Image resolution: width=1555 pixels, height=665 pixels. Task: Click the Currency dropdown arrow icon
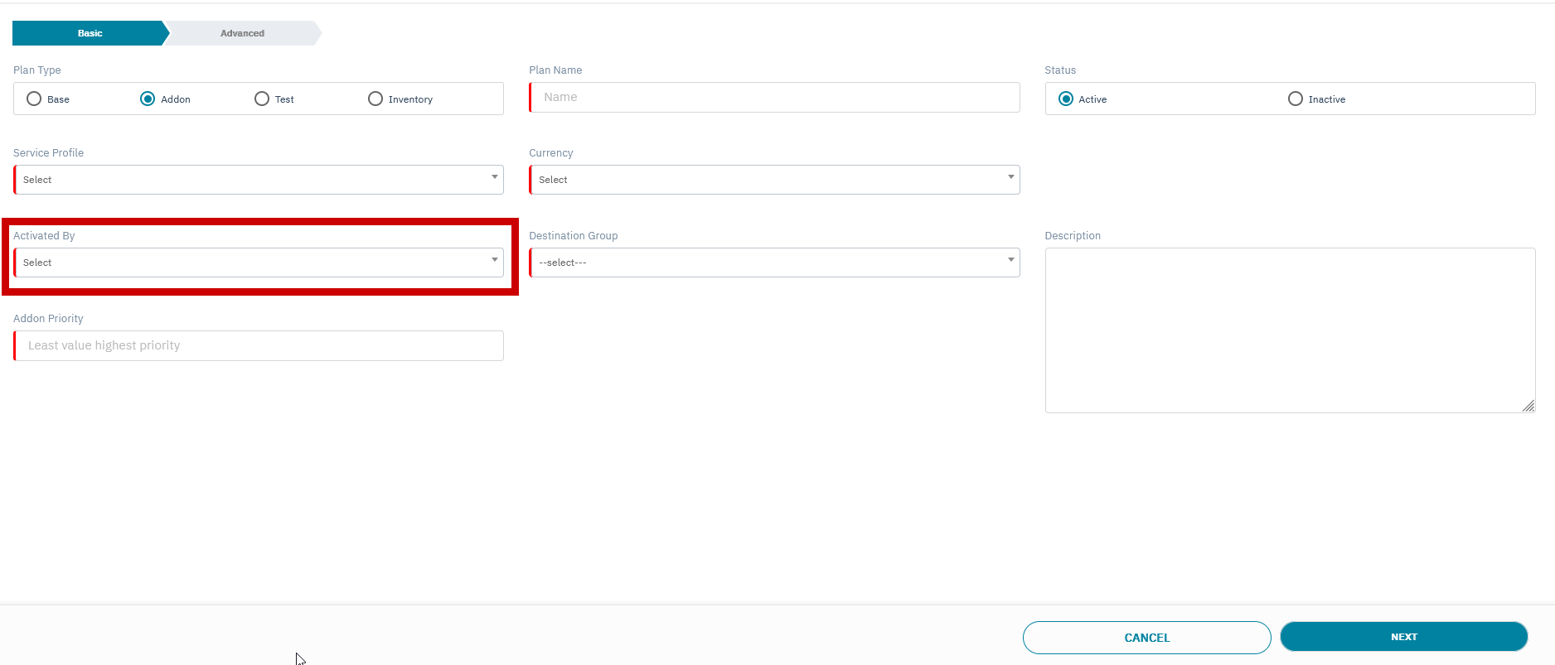coord(1010,177)
